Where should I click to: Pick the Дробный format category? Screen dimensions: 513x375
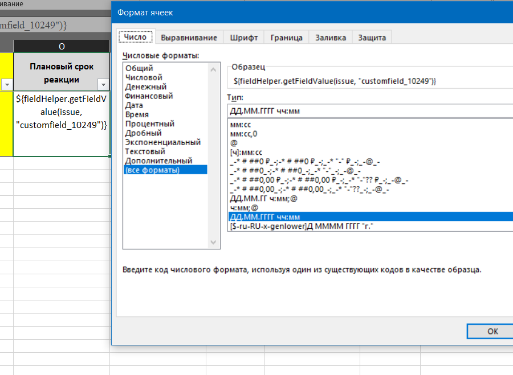165,133
